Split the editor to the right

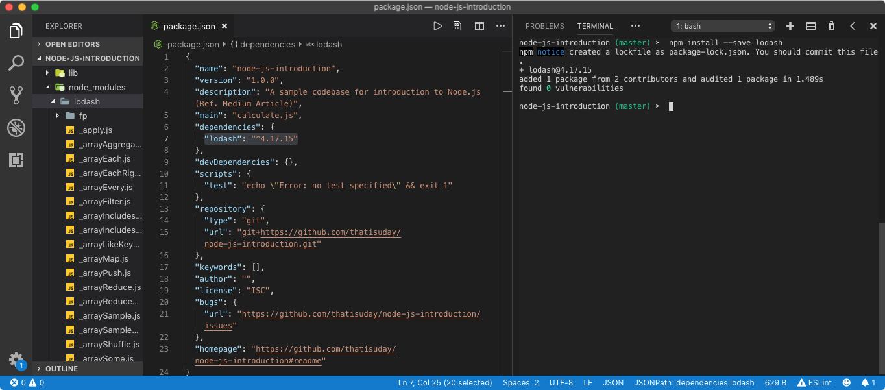coord(479,26)
